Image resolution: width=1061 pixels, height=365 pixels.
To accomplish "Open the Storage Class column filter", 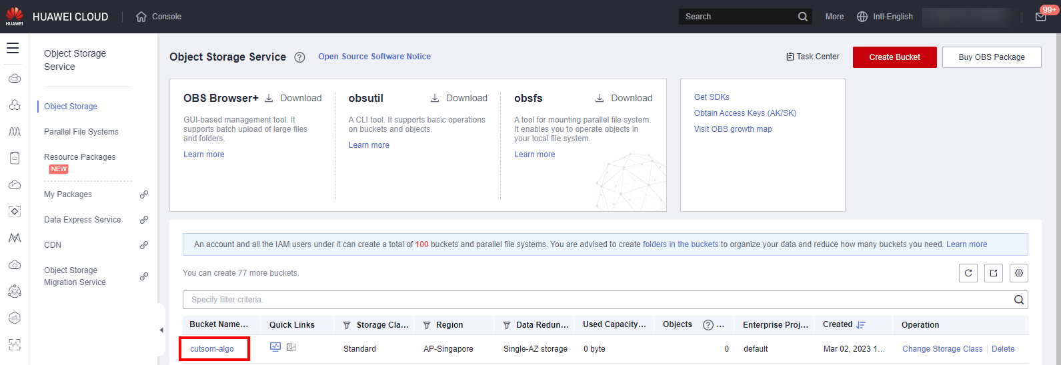I will point(347,325).
